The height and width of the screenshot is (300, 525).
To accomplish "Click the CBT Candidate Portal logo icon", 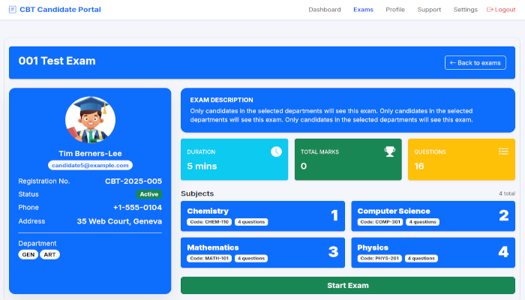I will click(x=13, y=10).
